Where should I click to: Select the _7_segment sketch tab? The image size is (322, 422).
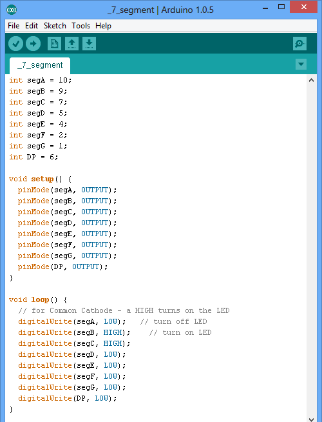tap(40, 65)
